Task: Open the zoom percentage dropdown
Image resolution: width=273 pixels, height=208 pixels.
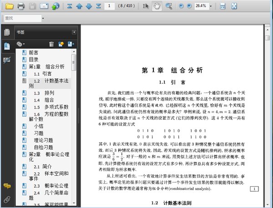Action: (211, 6)
